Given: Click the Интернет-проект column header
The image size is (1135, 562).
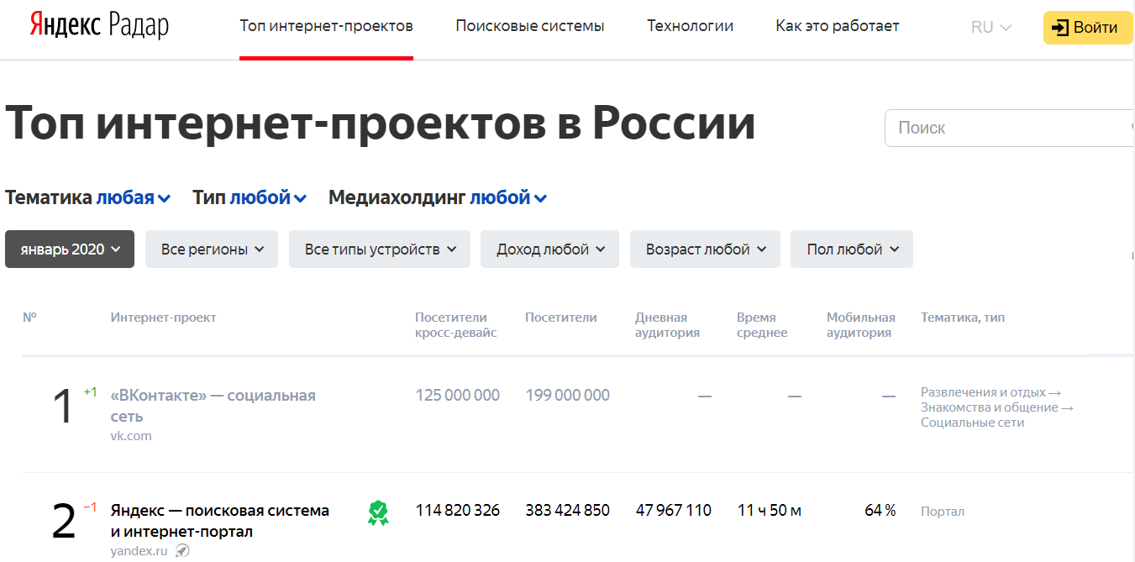Looking at the screenshot, I should (x=163, y=318).
